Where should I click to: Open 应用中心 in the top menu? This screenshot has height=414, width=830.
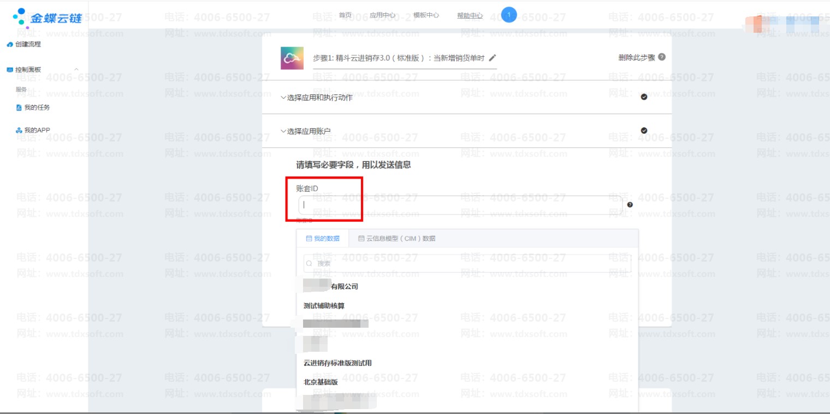coord(382,15)
